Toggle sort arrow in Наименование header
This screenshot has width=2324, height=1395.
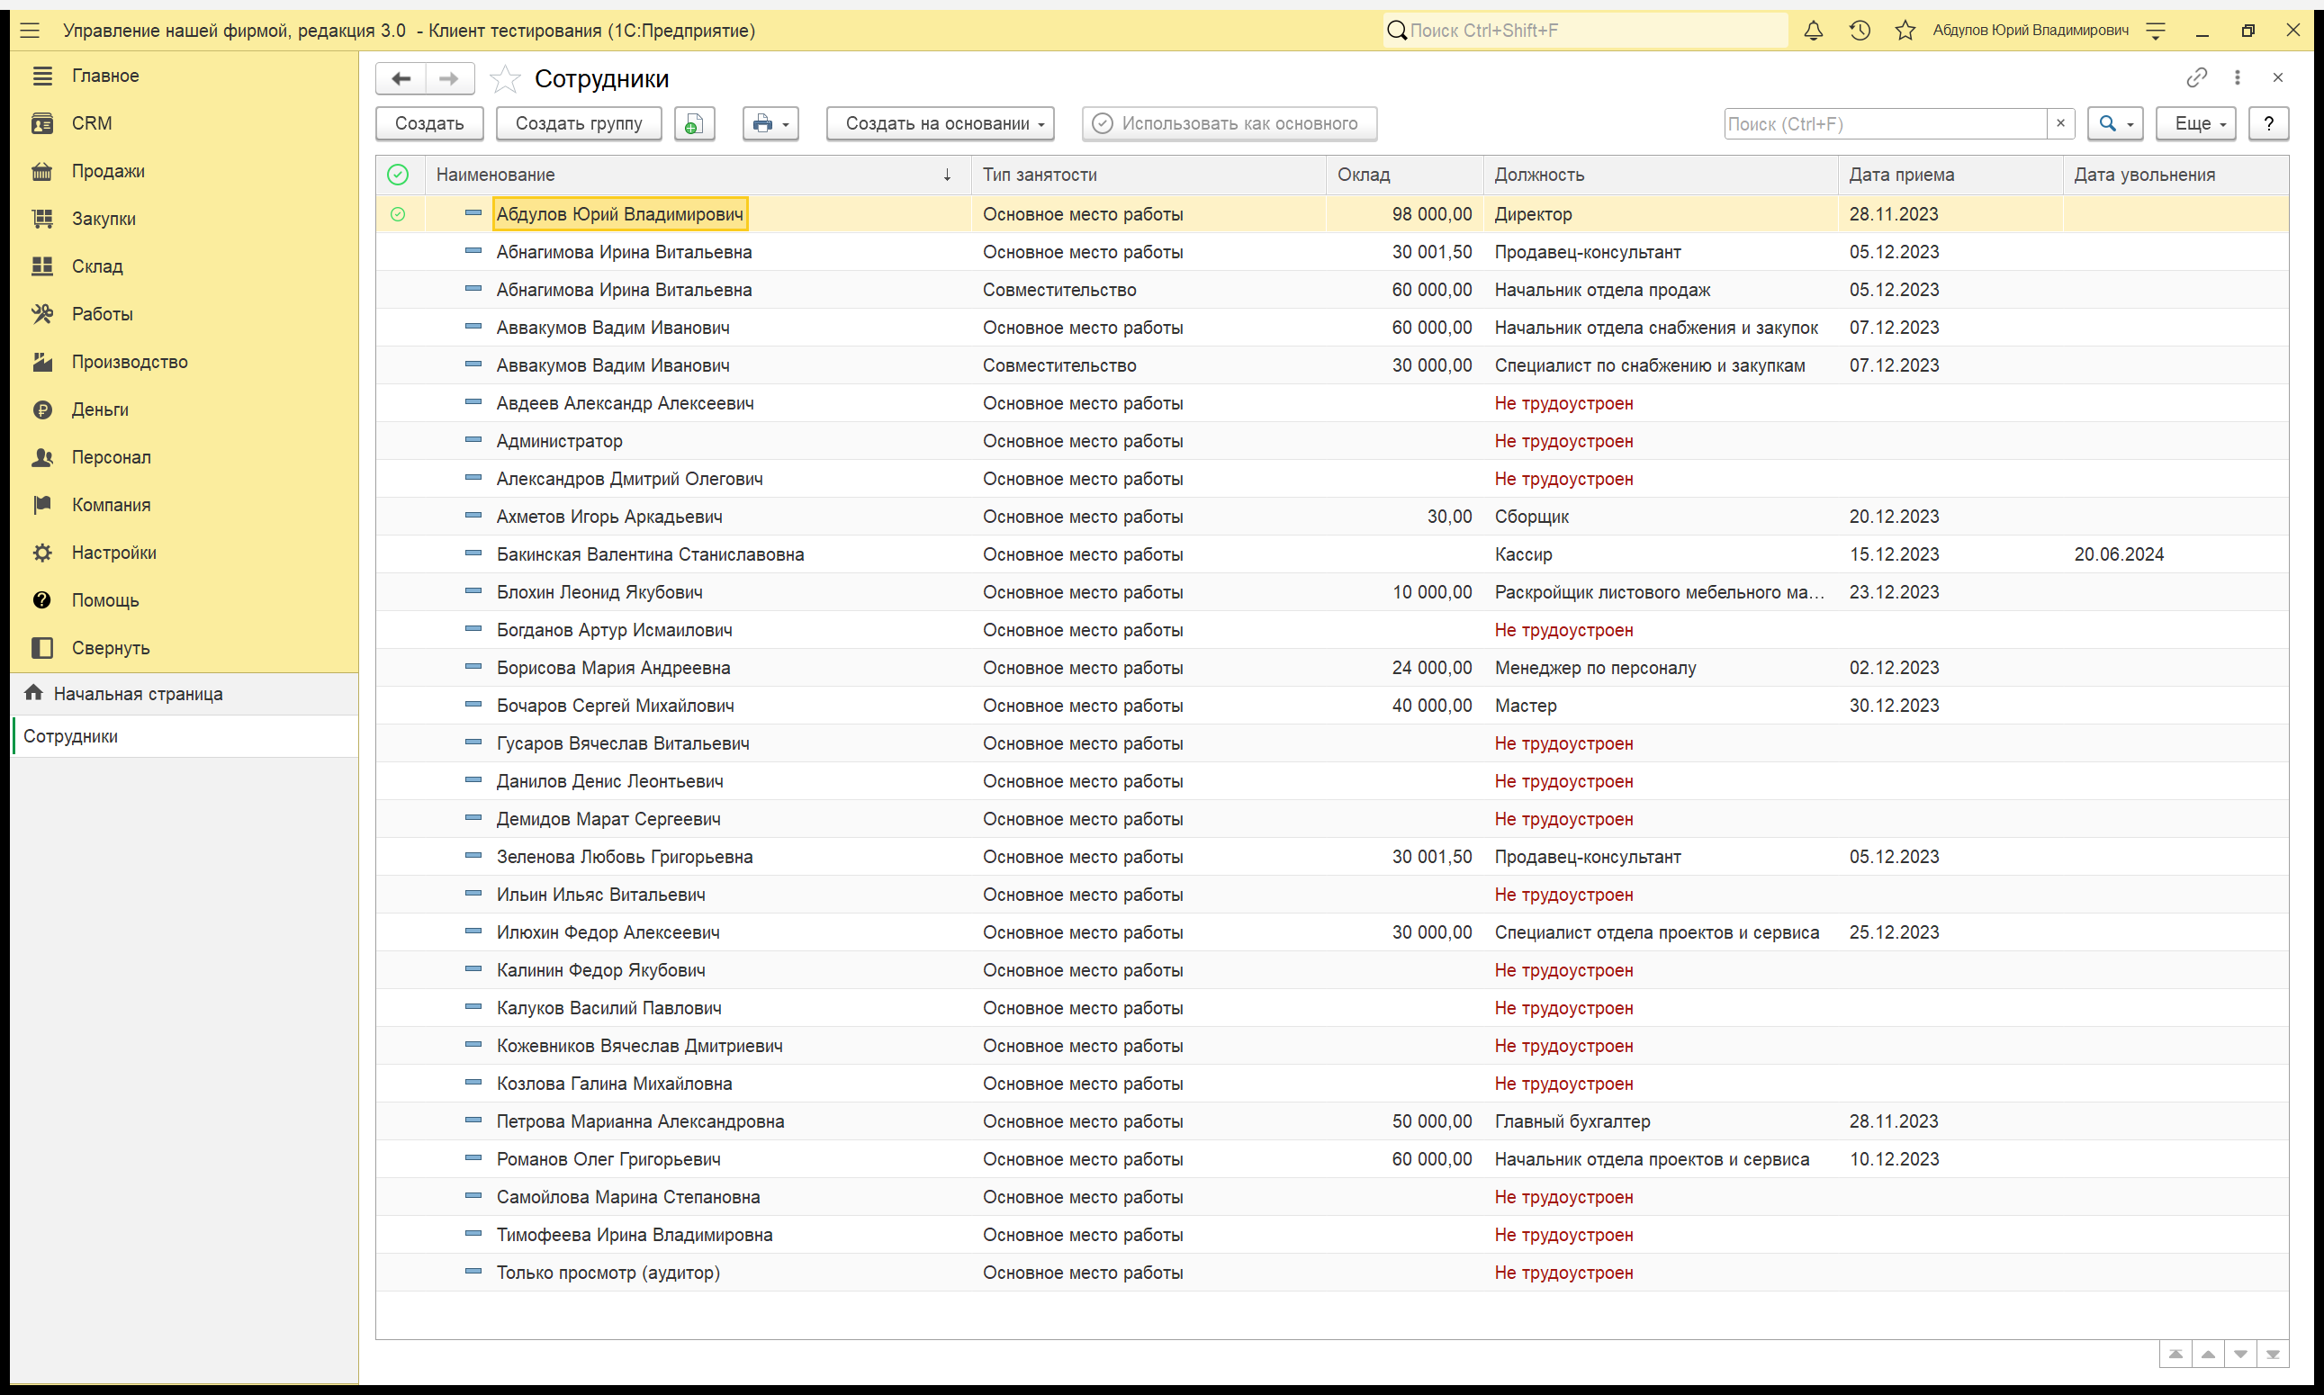click(947, 175)
